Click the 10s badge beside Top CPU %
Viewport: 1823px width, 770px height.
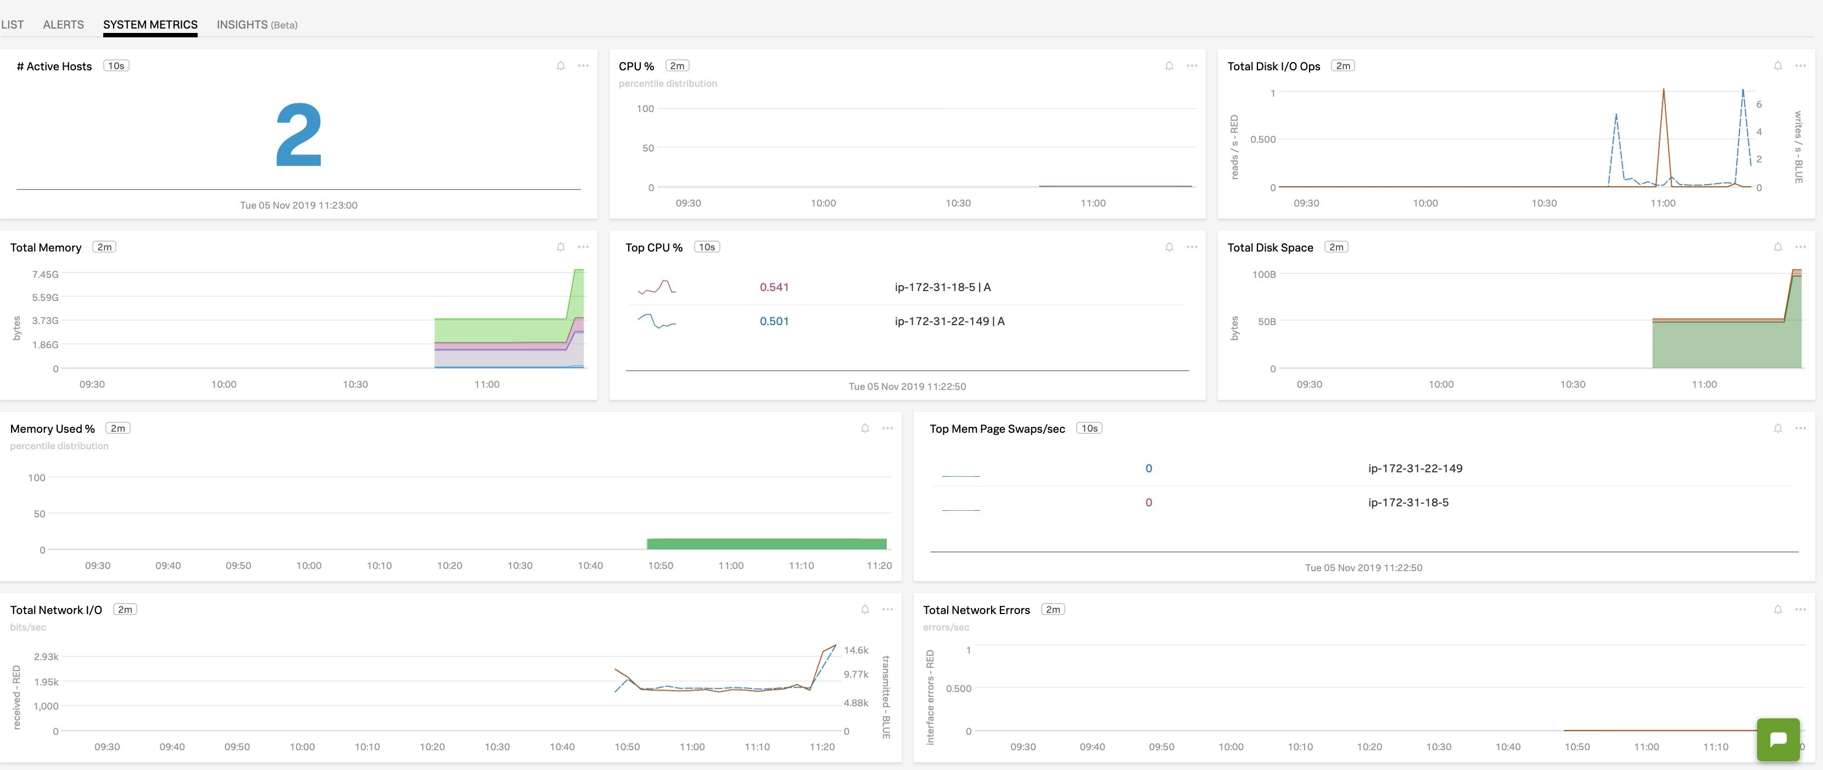pyautogui.click(x=706, y=247)
